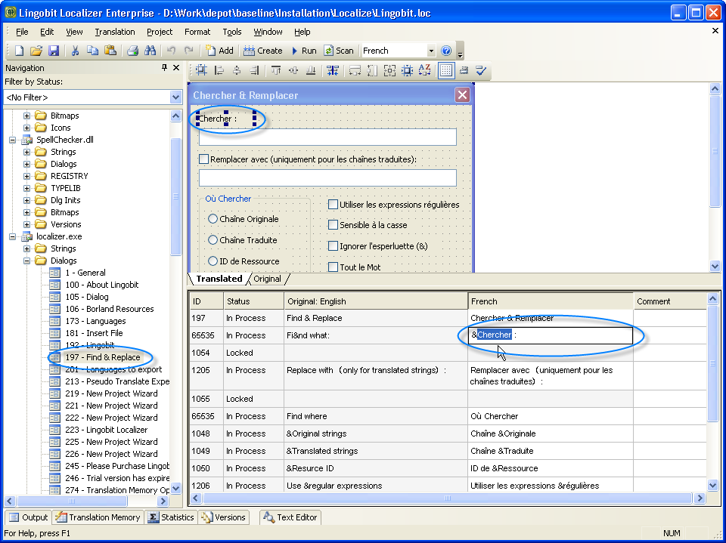Click the 'Chaîne &Originale' French cell
The width and height of the screenshot is (726, 543).
pyautogui.click(x=550, y=433)
